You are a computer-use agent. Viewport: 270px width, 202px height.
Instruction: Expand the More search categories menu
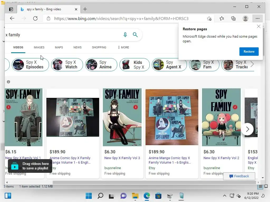pyautogui.click(x=123, y=47)
